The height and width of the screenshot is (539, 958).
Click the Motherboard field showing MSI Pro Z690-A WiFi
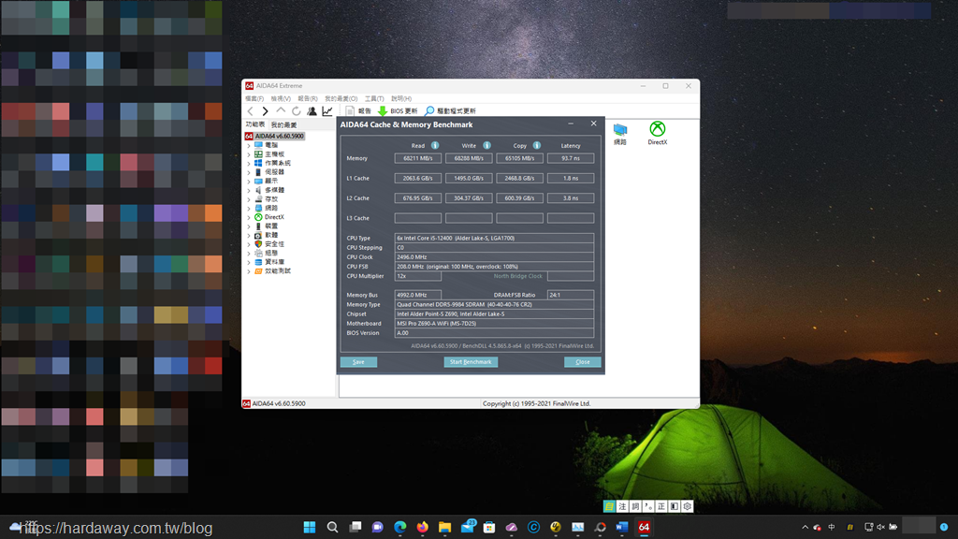(494, 323)
